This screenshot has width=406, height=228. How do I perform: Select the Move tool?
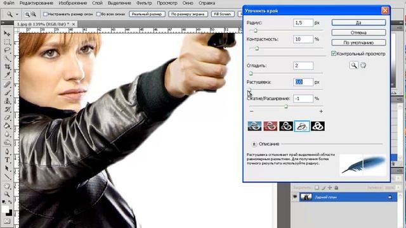tap(7, 34)
